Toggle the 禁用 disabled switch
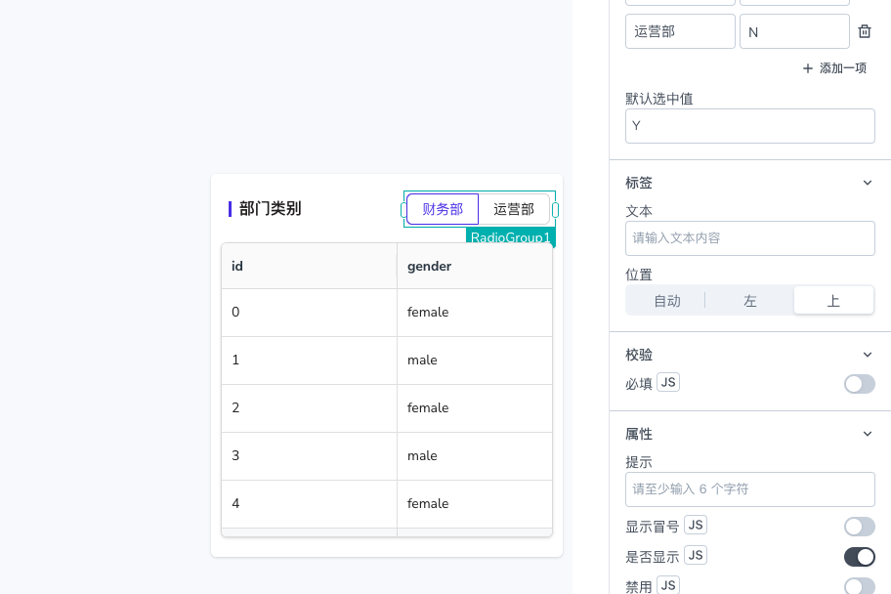The width and height of the screenshot is (891, 594). point(859,586)
